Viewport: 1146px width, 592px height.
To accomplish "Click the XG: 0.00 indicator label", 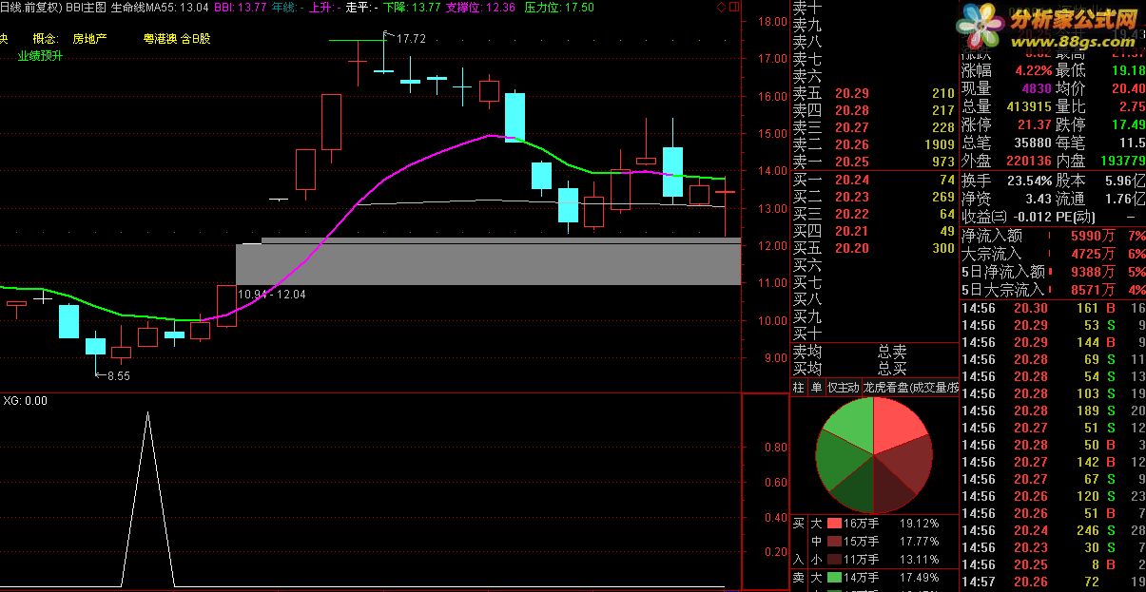I will [x=25, y=401].
